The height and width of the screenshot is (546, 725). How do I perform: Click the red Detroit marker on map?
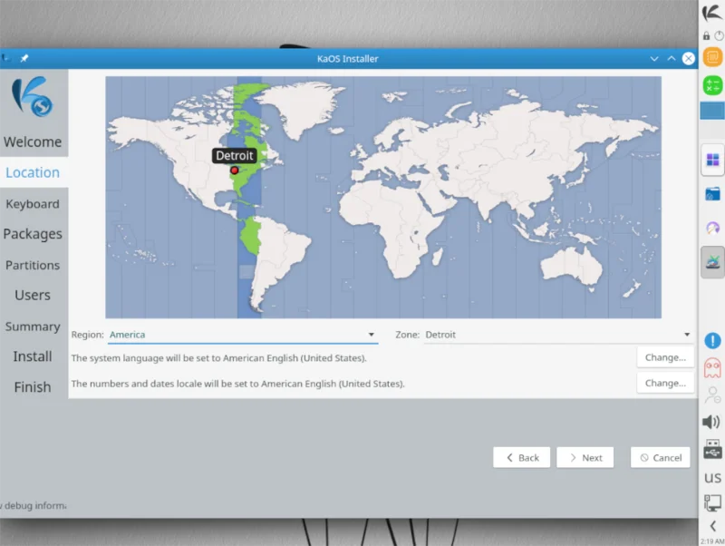point(235,171)
